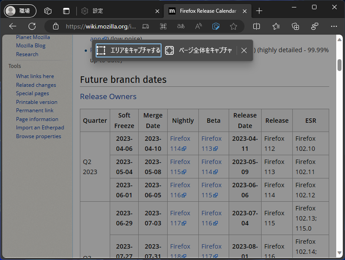Close the web capture toolbar
345x260 pixels.
point(244,50)
